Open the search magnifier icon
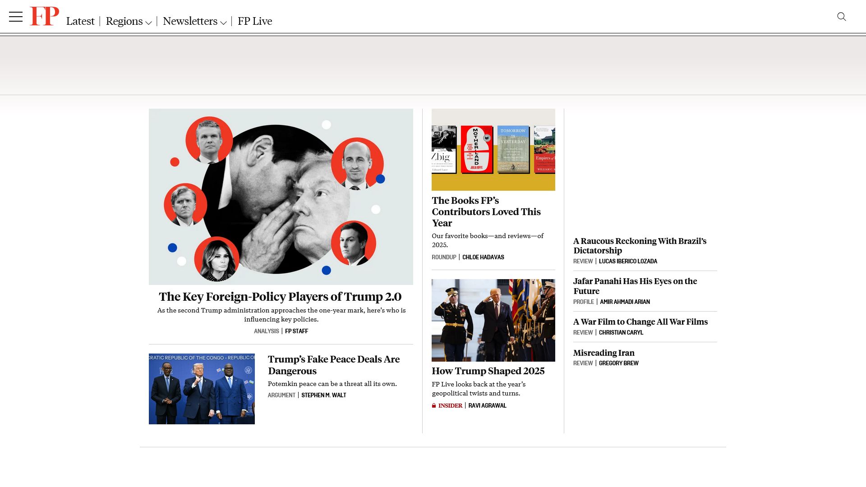Screen dimensions: 866x487 click(x=842, y=17)
